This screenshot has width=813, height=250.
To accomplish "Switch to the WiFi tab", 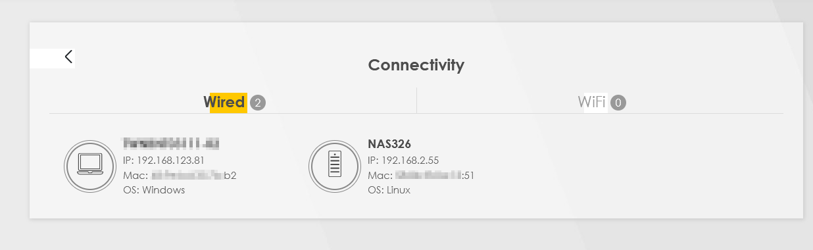I will [x=591, y=102].
